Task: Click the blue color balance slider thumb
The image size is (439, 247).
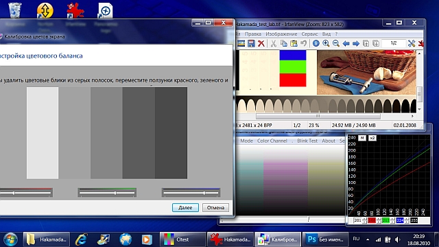Action: click(x=204, y=193)
